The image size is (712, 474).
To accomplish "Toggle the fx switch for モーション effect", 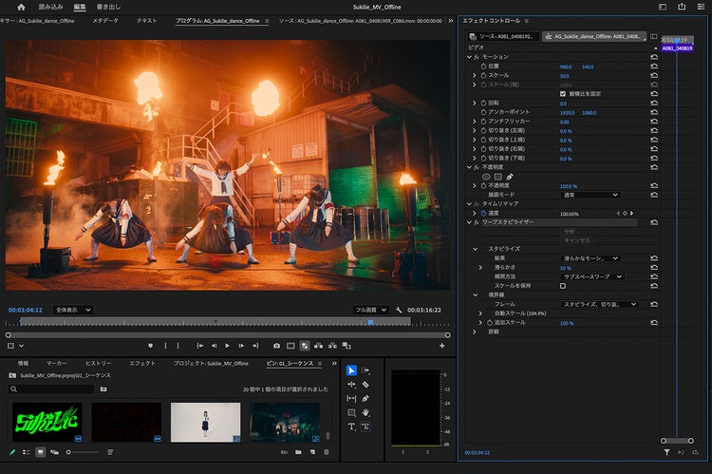I will (x=477, y=57).
